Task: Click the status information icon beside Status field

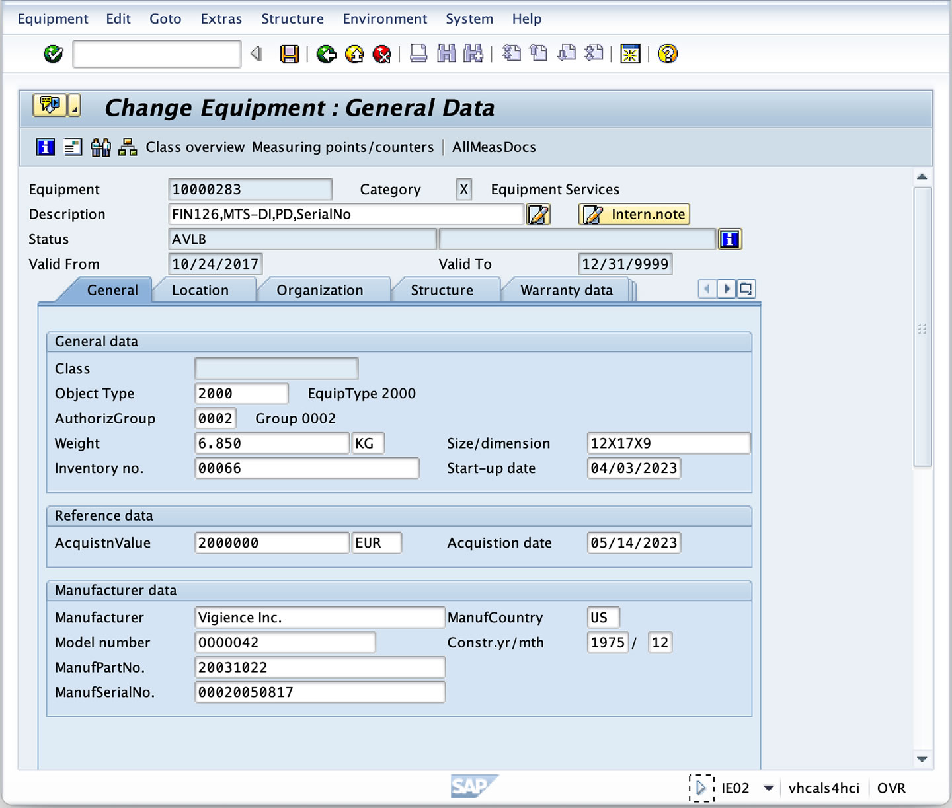Action: (730, 239)
